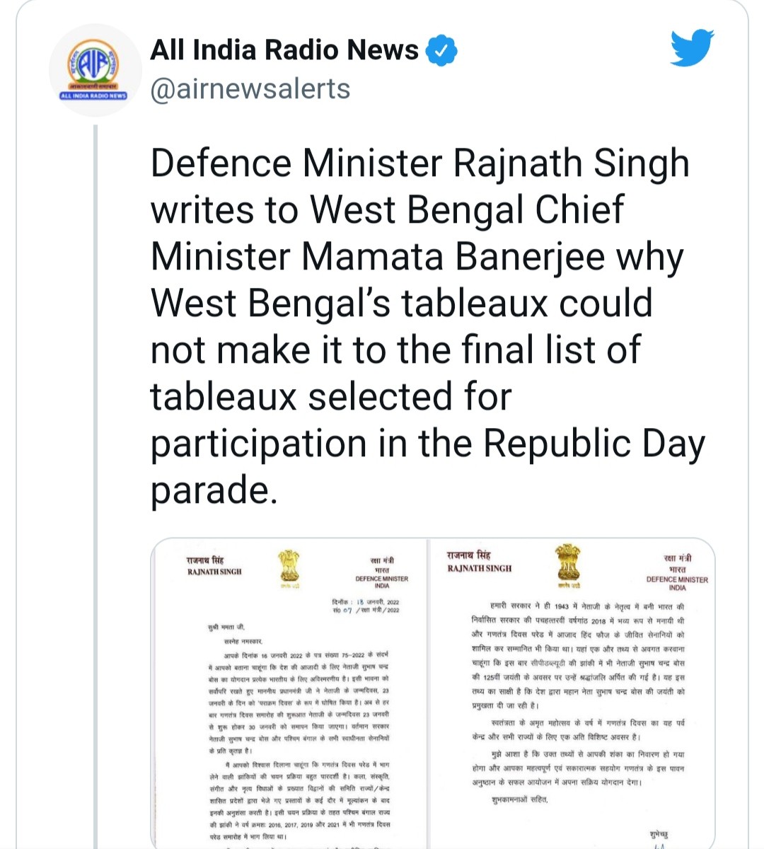The height and width of the screenshot is (849, 764).
Task: Click "RAJNATH SINGH" heading in right letter
Action: (x=480, y=568)
